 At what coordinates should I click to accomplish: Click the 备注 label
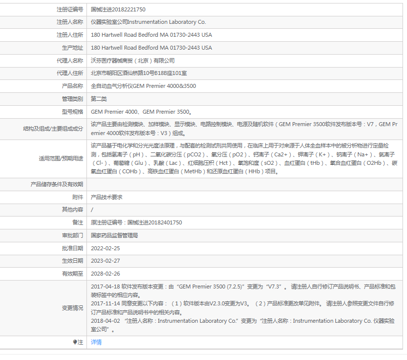click(x=78, y=222)
